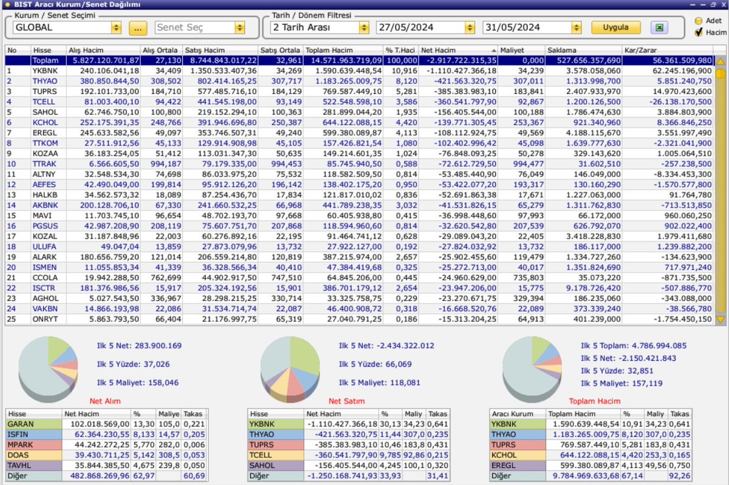This screenshot has width=729, height=485.
Task: Sort by the Alış Hacim column header
Action: pos(103,50)
